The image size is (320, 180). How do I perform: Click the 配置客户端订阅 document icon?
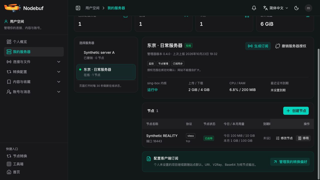coord(149,159)
